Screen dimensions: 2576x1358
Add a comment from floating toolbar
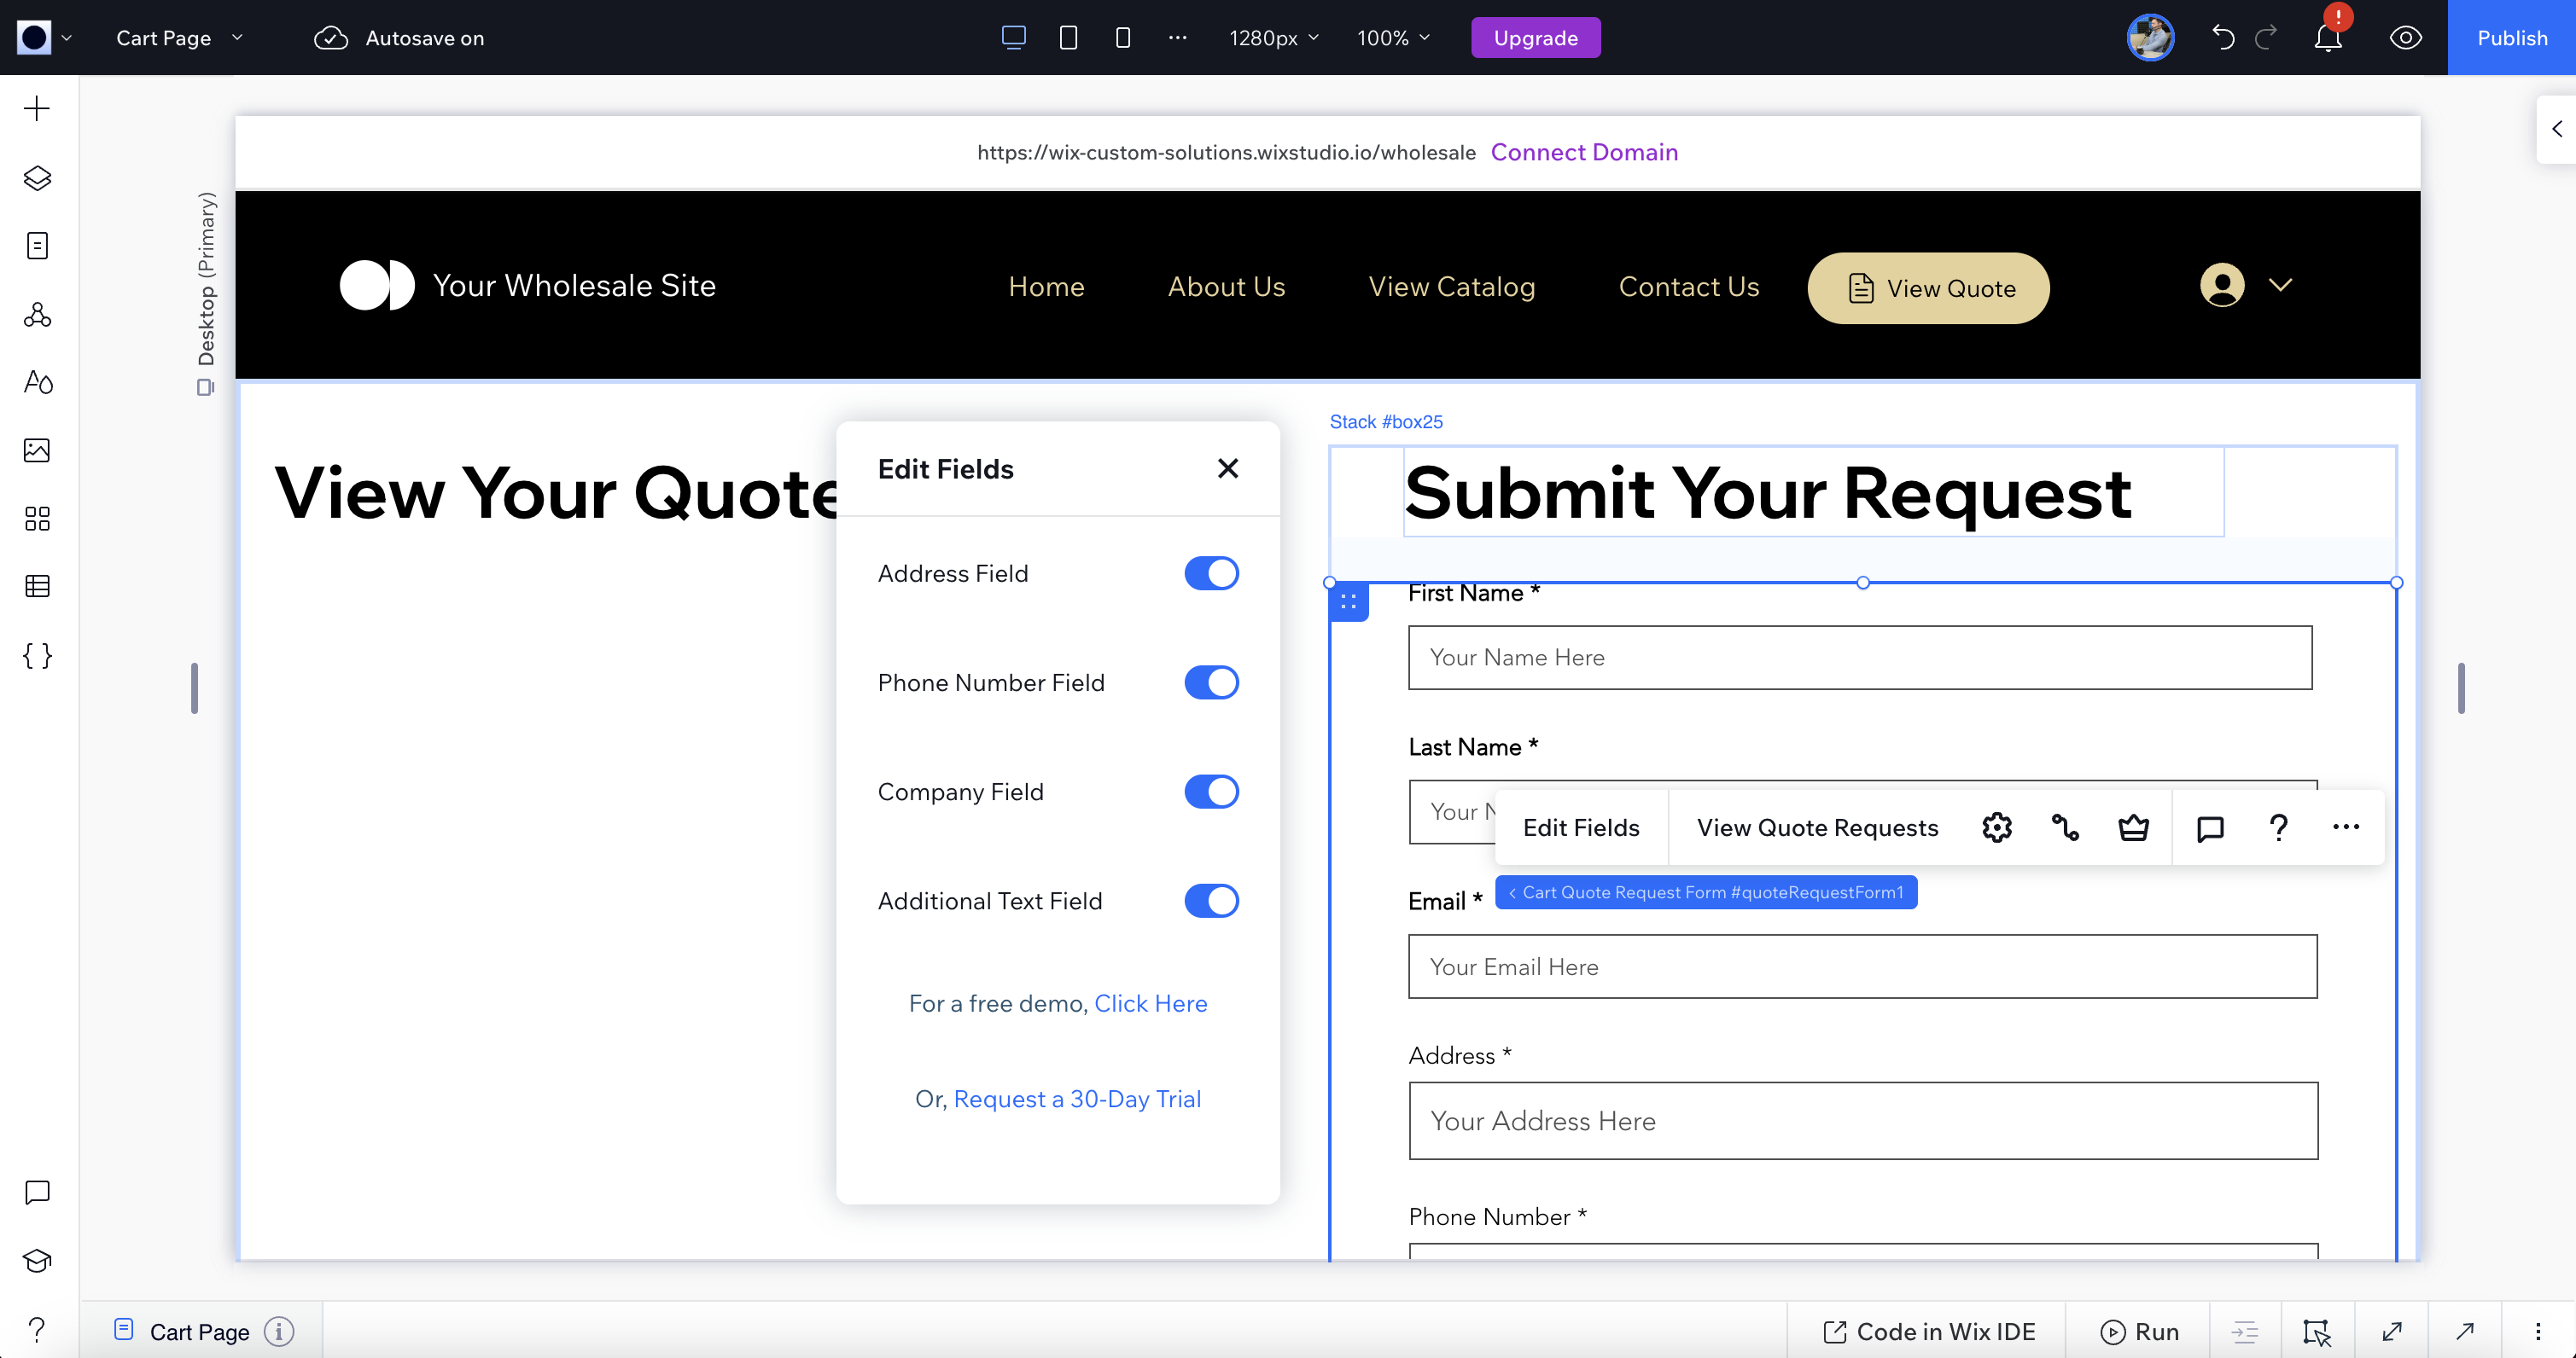[x=2210, y=827]
